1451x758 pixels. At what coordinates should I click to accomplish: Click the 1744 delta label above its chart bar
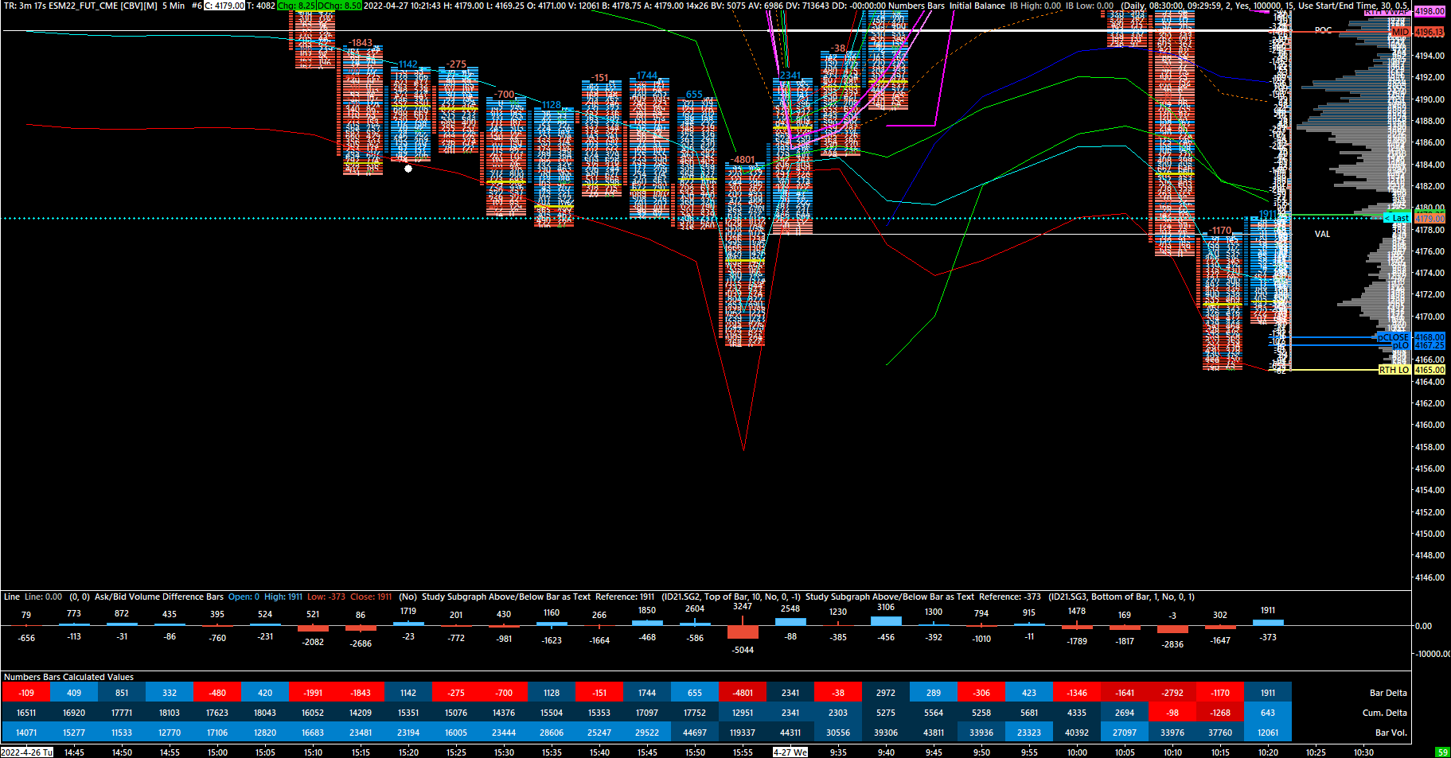pyautogui.click(x=646, y=76)
